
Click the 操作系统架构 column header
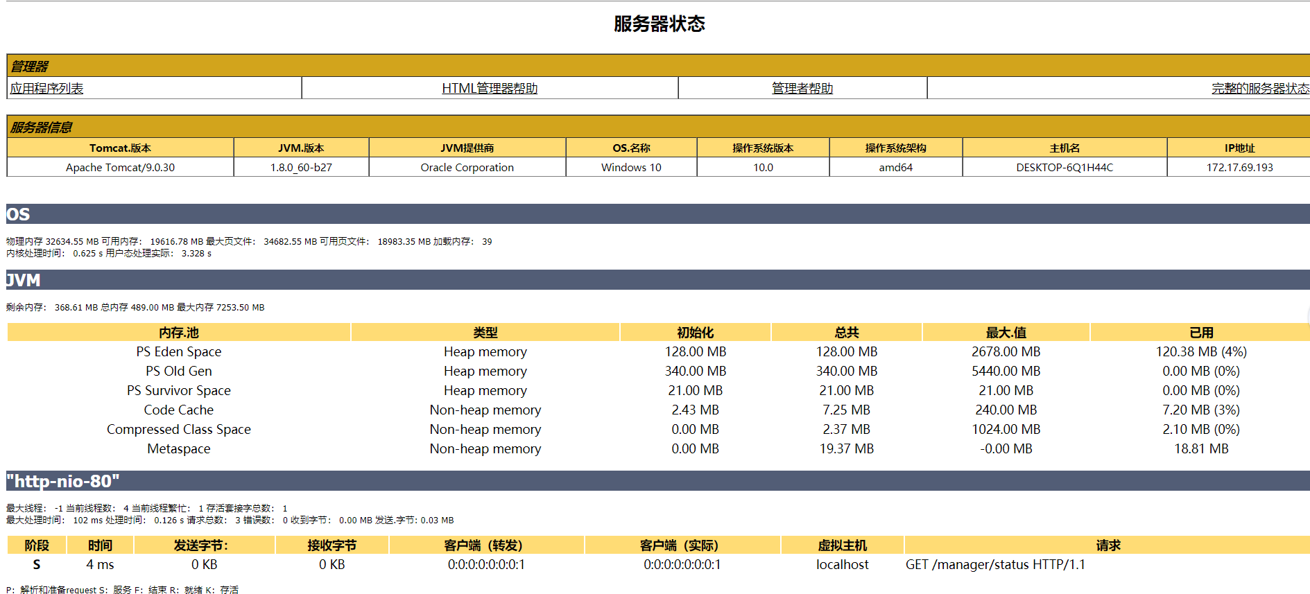point(895,148)
